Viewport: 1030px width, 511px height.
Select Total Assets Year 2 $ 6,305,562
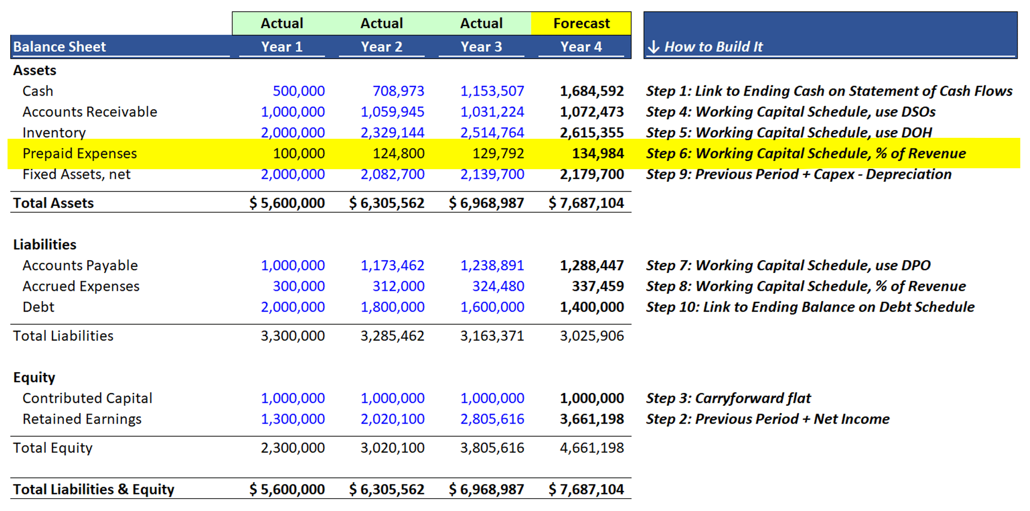386,203
